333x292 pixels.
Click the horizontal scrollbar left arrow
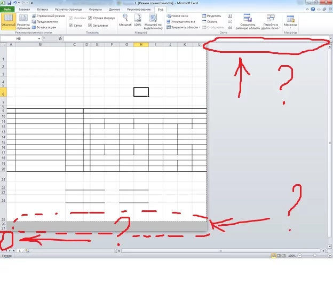[x=119, y=251]
